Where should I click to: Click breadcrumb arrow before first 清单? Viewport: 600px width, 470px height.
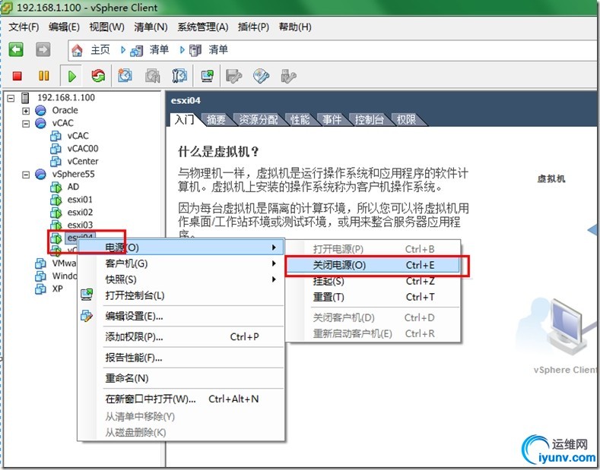[123, 49]
